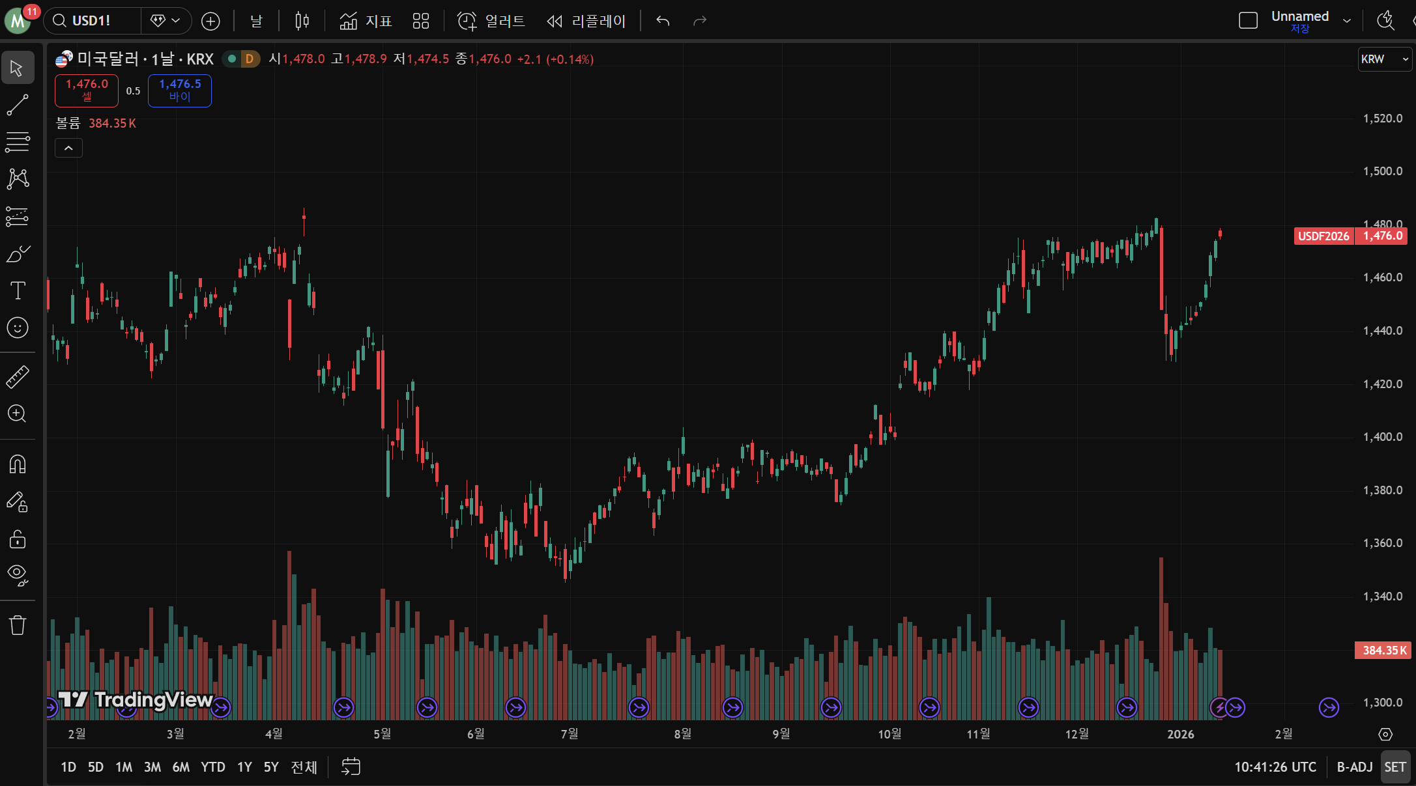1416x786 pixels.
Task: Select the 5D time range
Action: pyautogui.click(x=96, y=767)
